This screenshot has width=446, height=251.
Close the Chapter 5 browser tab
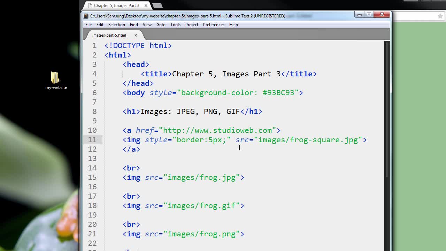coord(146,6)
